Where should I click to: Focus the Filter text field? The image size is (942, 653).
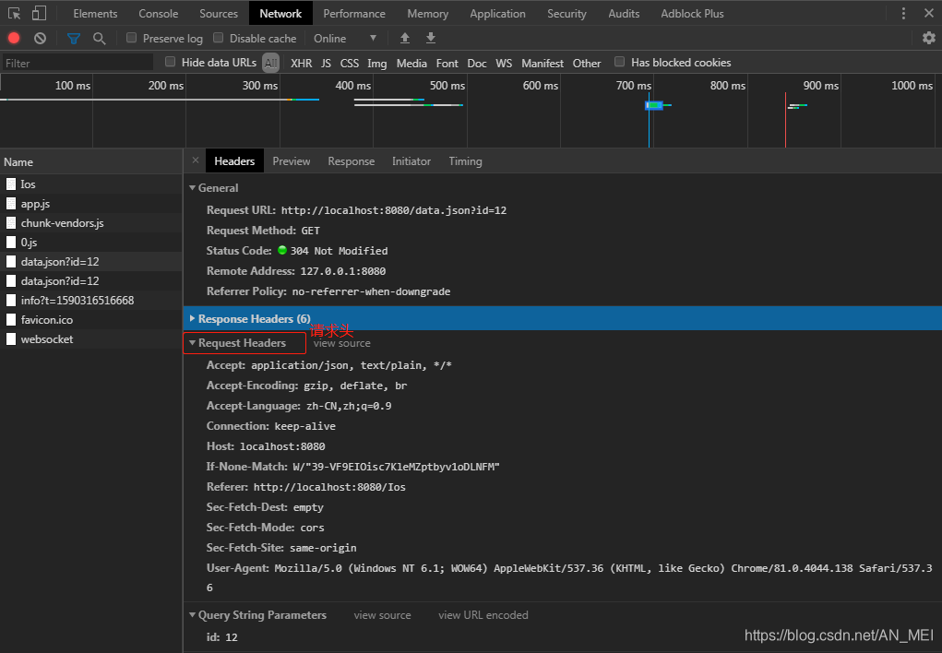[77, 63]
